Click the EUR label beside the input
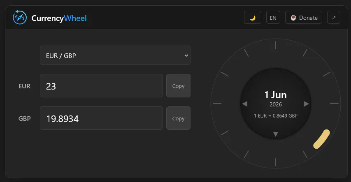 coord(24,86)
